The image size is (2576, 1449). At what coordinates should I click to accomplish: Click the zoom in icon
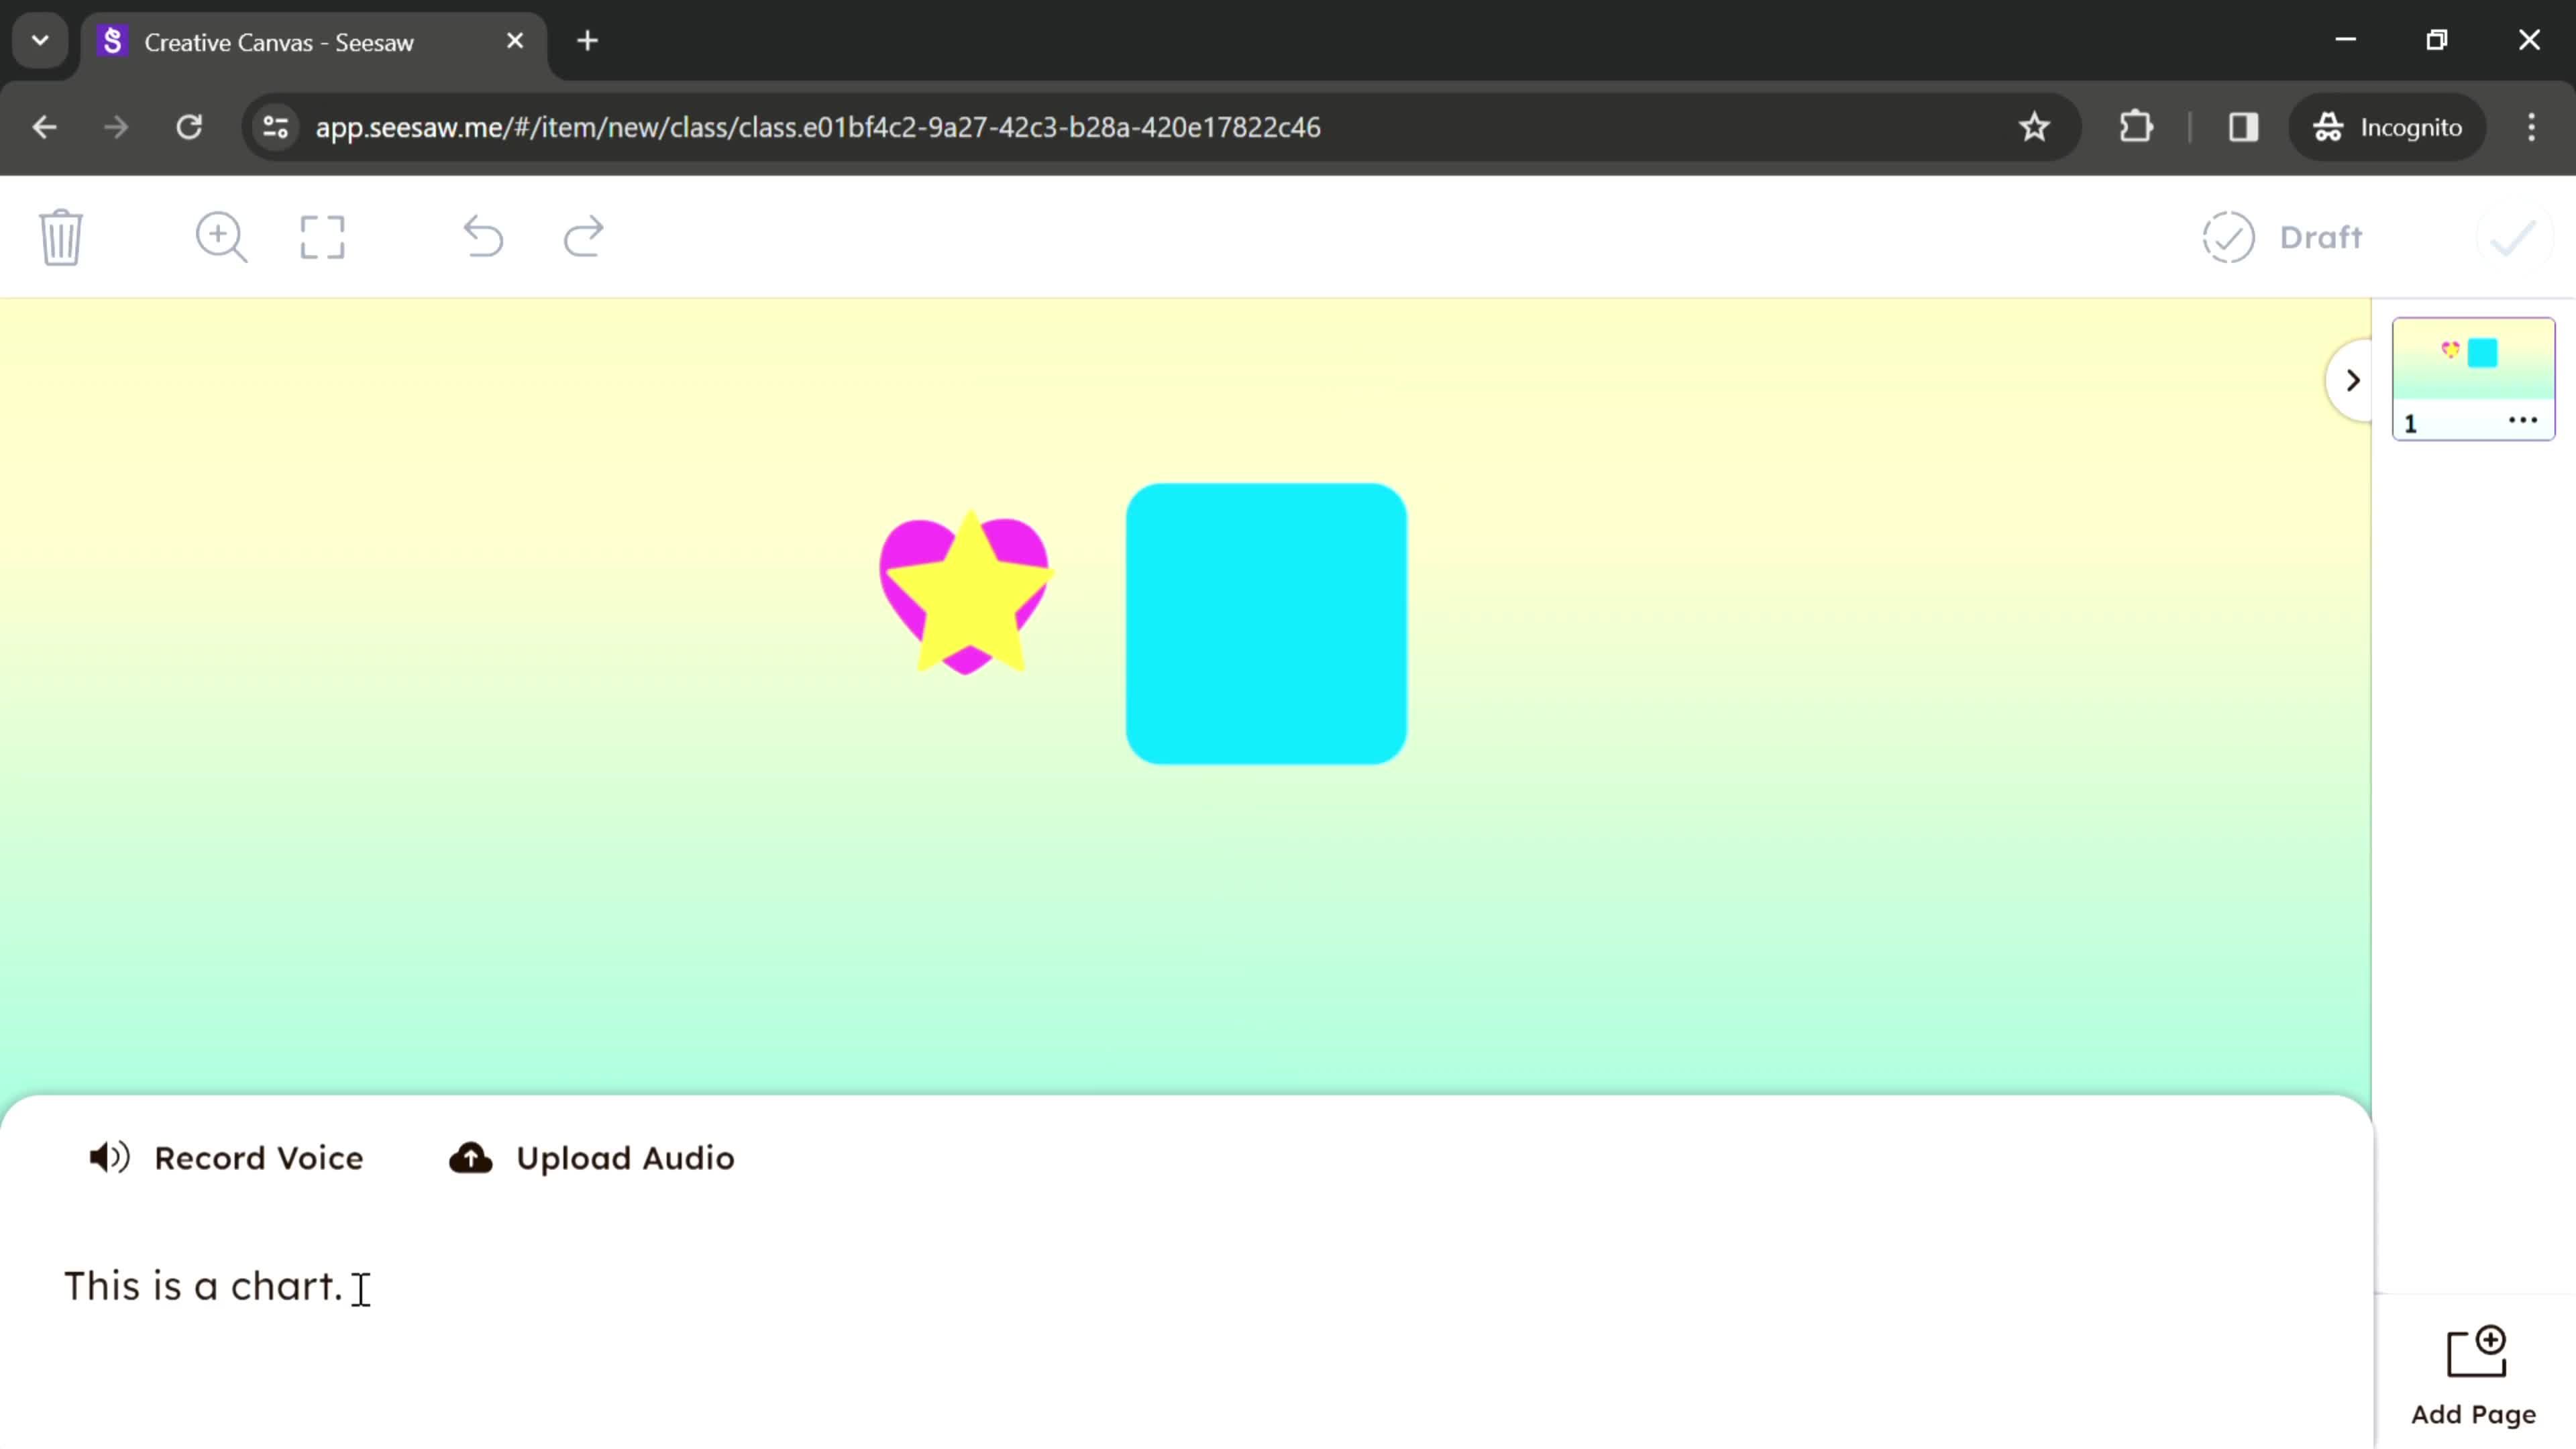(x=219, y=235)
